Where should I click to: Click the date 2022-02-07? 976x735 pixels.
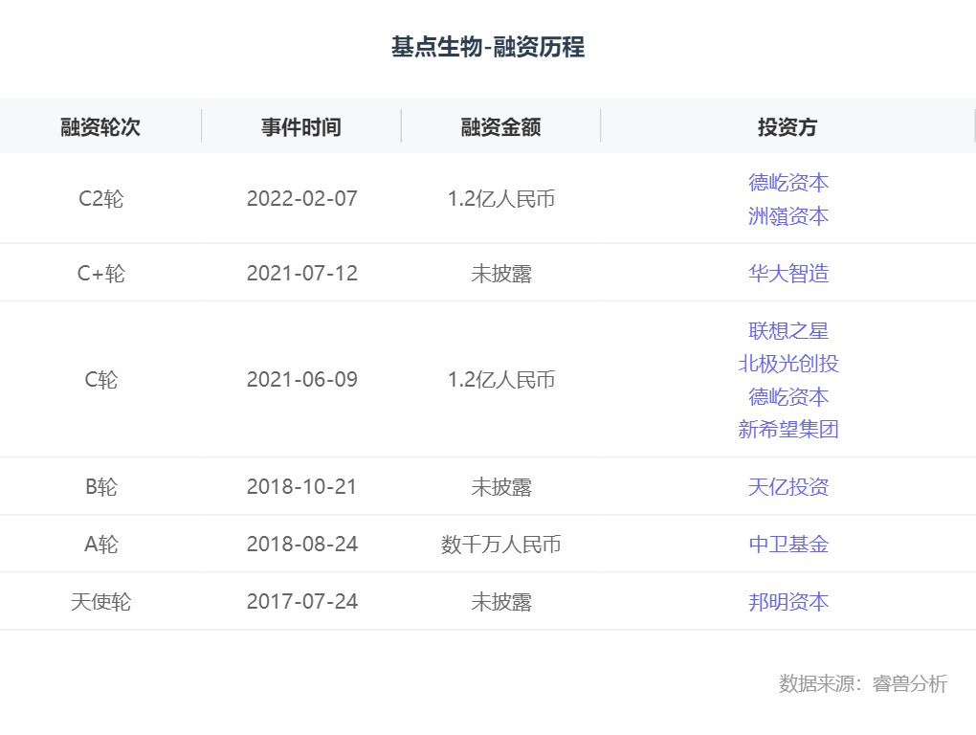click(301, 199)
